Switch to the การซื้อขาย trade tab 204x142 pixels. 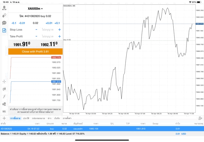[15, 118]
